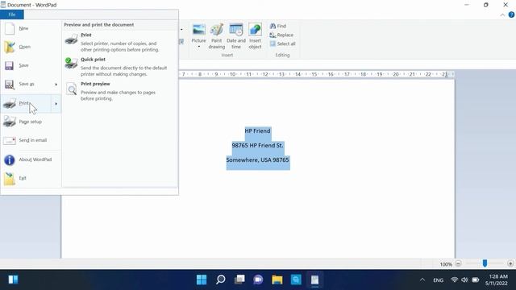
Task: Insert a Paint drawing
Action: (217, 36)
